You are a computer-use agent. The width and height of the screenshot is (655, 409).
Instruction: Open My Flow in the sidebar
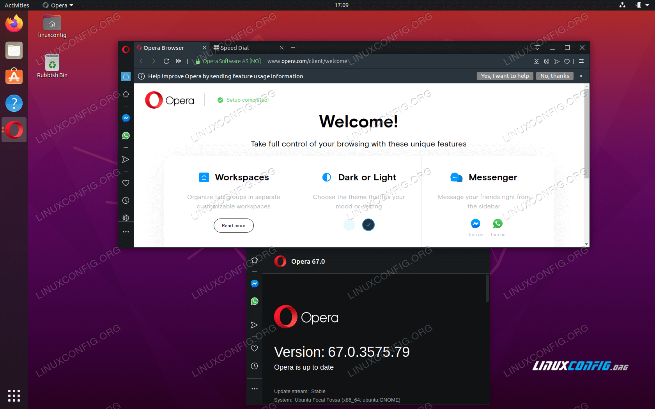click(126, 159)
